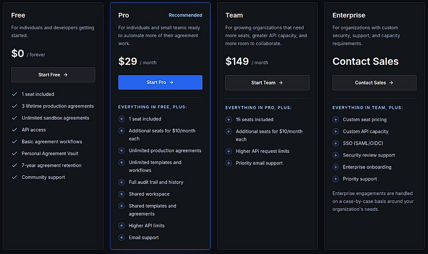Click EVERYTHING IN PRO, PLUS: heading
This screenshot has height=254, width=428.
click(258, 108)
